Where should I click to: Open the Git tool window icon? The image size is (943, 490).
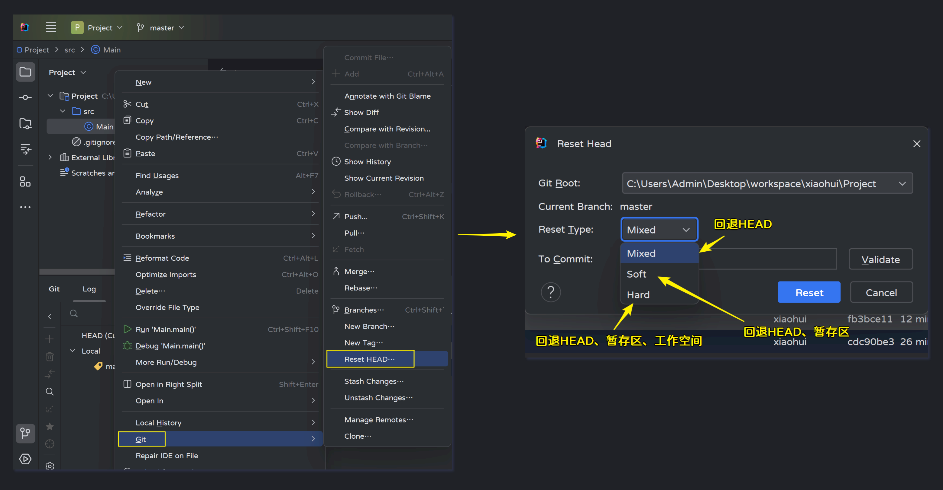pyautogui.click(x=25, y=433)
